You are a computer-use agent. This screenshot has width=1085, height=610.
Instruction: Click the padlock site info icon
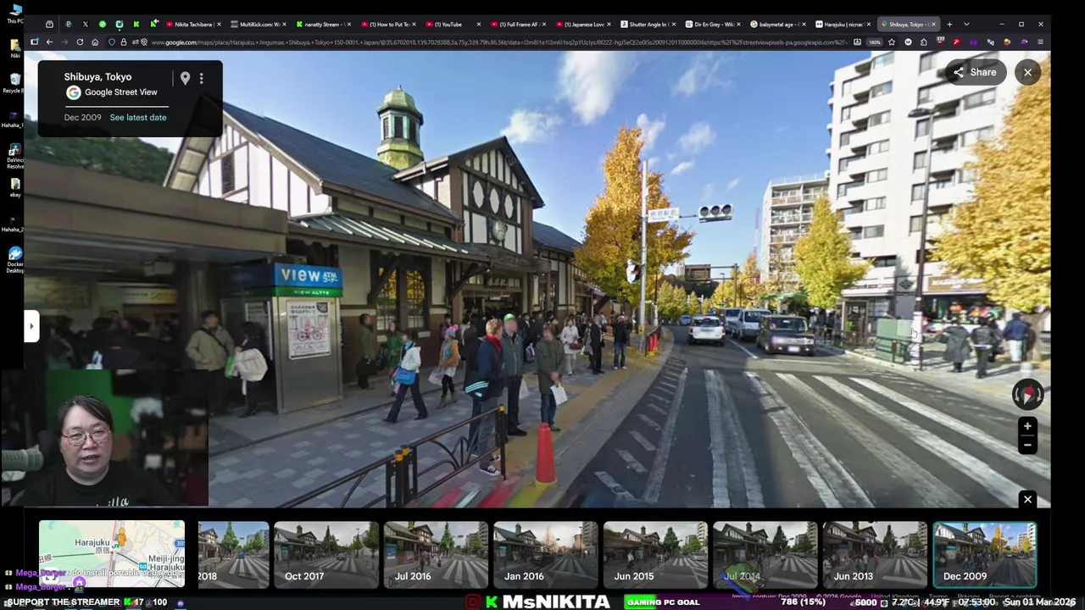pyautogui.click(x=124, y=42)
